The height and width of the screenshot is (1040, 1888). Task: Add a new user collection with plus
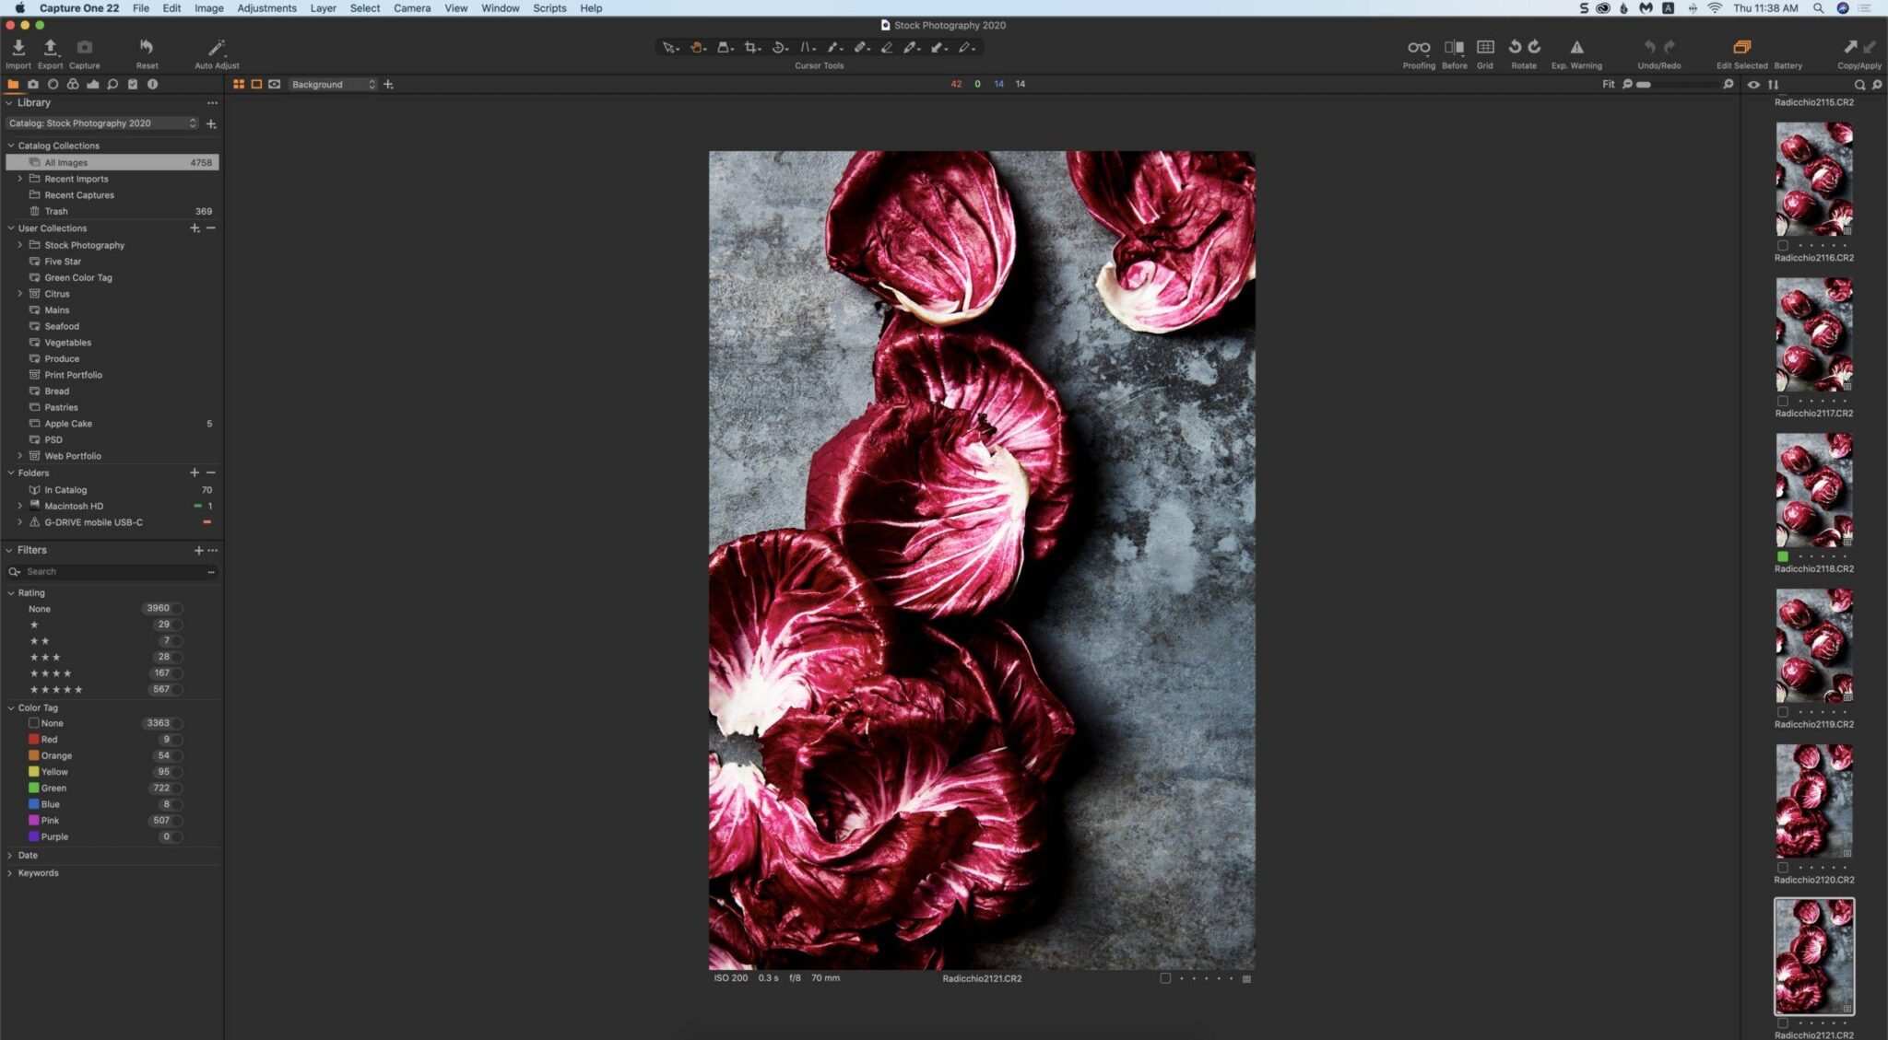pyautogui.click(x=195, y=228)
